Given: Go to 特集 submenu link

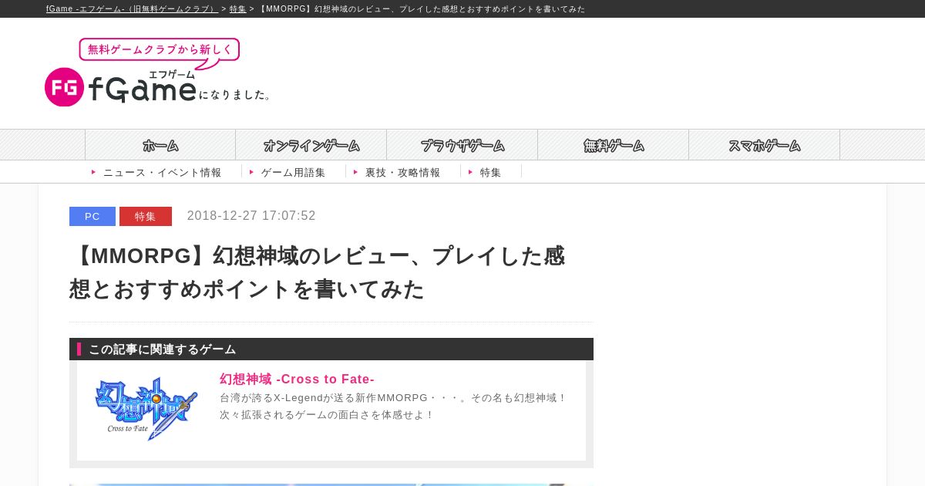Looking at the screenshot, I should pyautogui.click(x=490, y=172).
